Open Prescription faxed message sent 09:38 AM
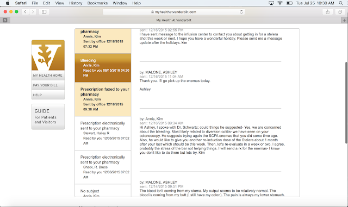Screen dimensions: 348x207 (x=103, y=99)
